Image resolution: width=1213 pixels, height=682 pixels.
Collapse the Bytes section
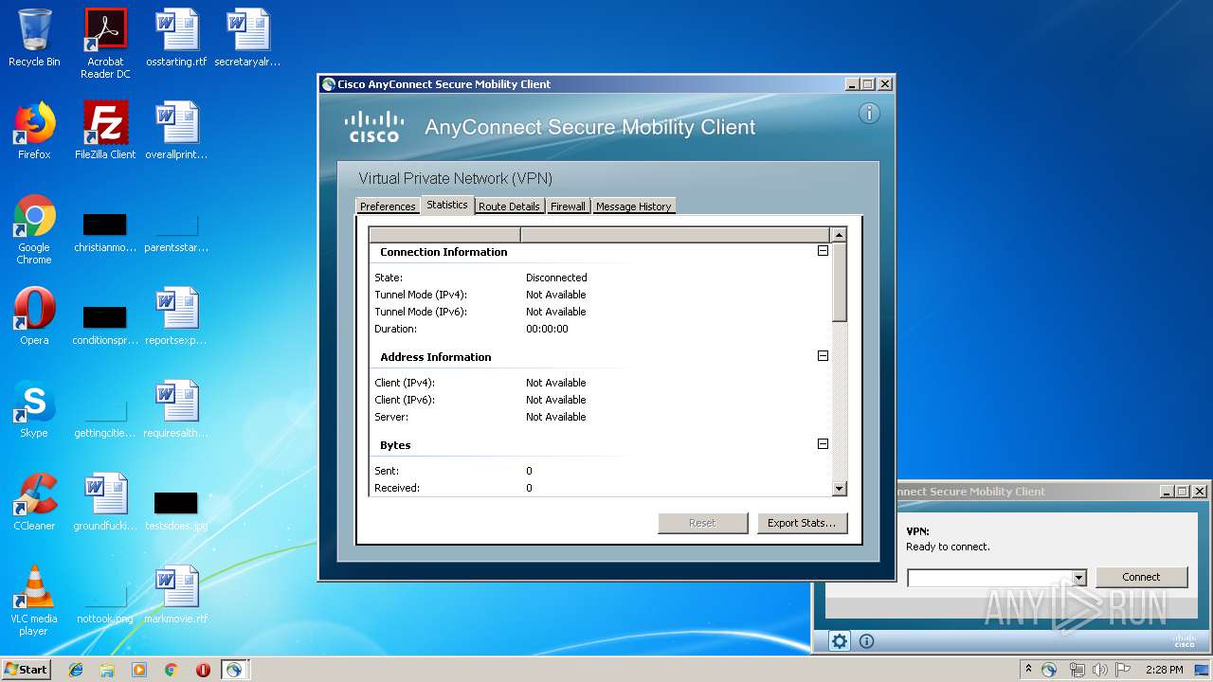tap(823, 443)
